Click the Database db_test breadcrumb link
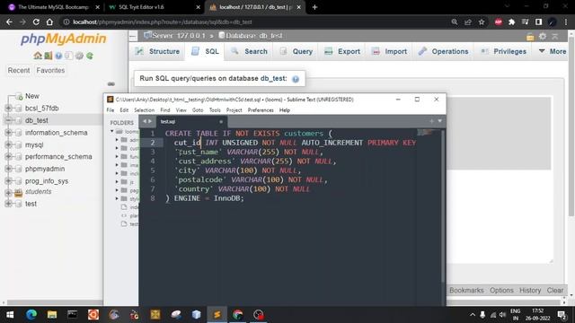 [x=253, y=36]
